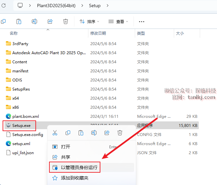Expand chevron after Setup breadcrumb
The height and width of the screenshot is (185, 217).
(108, 6)
